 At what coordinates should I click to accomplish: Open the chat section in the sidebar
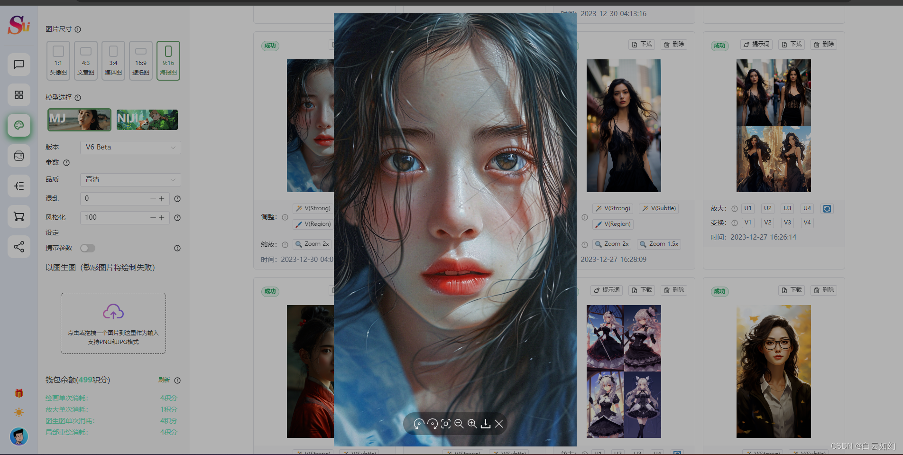click(x=19, y=65)
